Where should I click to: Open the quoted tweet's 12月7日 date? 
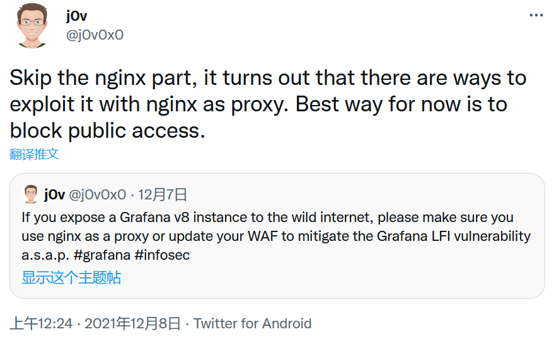tap(162, 194)
